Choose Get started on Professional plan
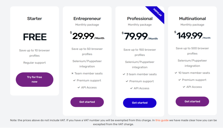The width and height of the screenshot is (223, 128). (x=140, y=103)
